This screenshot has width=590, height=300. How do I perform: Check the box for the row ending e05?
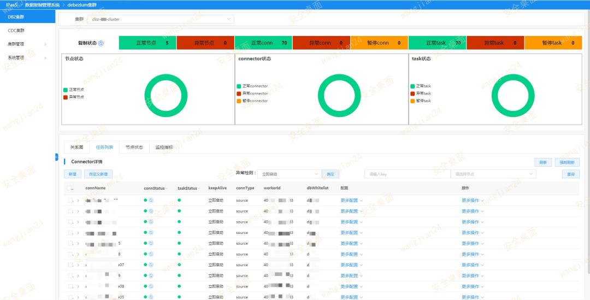pyautogui.click(x=70, y=297)
